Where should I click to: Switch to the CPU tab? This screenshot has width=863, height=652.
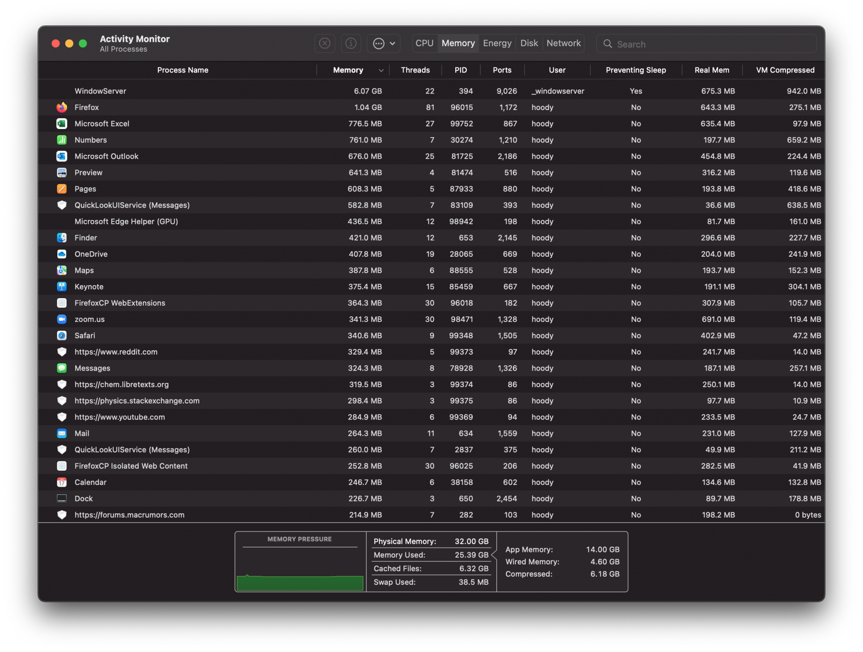(x=424, y=44)
